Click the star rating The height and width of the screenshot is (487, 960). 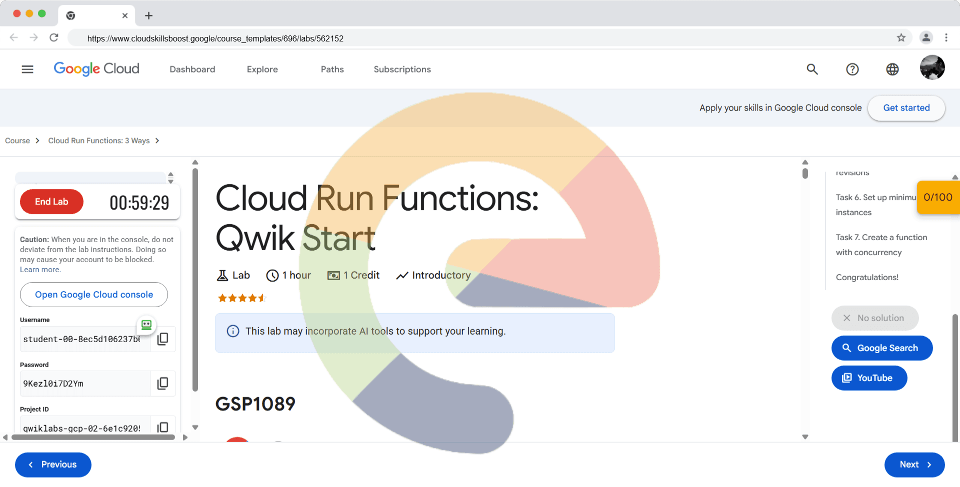[x=242, y=298]
